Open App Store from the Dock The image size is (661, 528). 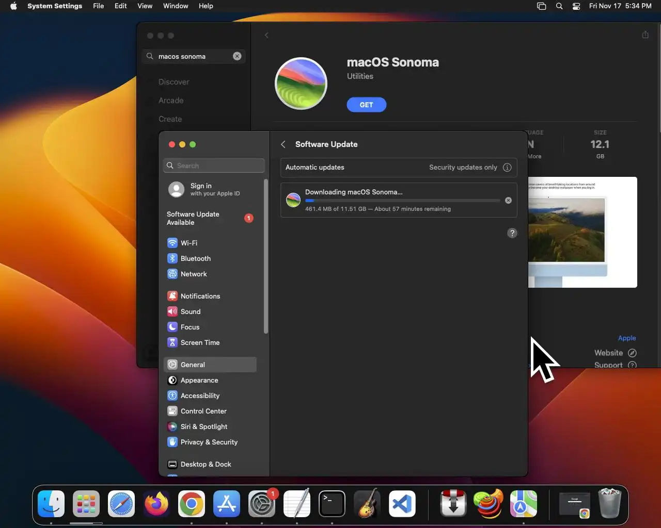(x=227, y=504)
